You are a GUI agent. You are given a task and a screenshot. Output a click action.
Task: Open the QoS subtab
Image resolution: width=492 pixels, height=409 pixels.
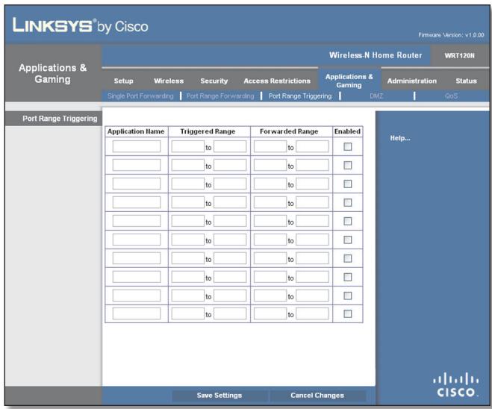point(451,96)
